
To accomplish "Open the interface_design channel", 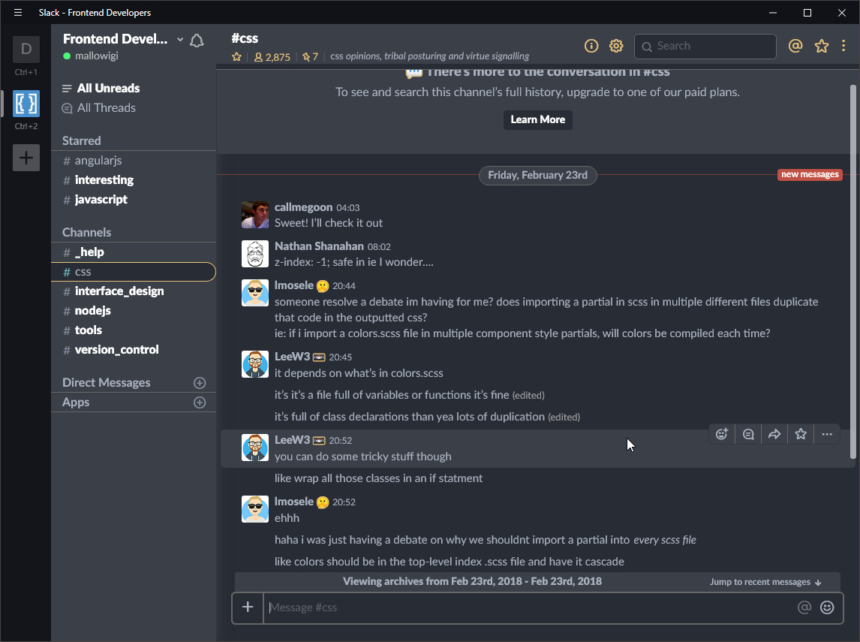I will tap(134, 291).
